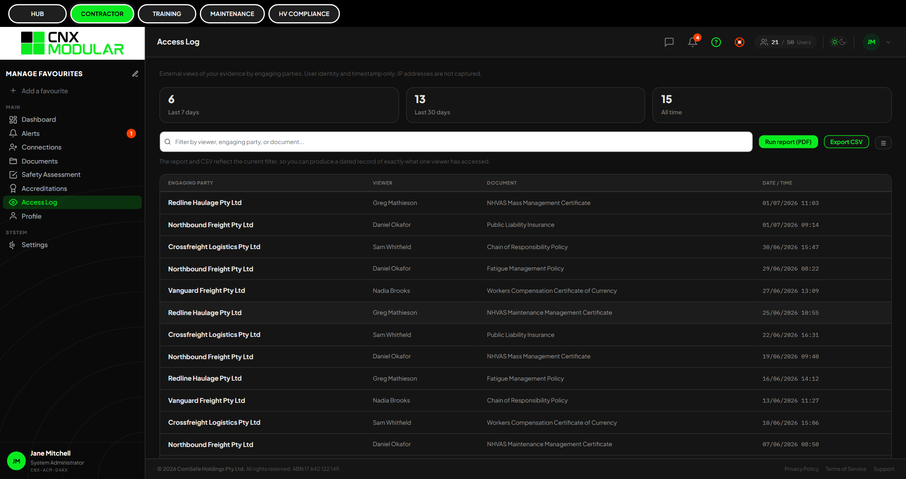
Task: Open Accreditations page
Action: tap(72, 189)
